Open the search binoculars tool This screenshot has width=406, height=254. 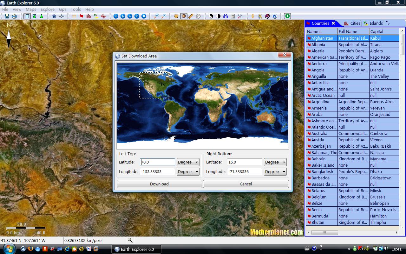225,16
